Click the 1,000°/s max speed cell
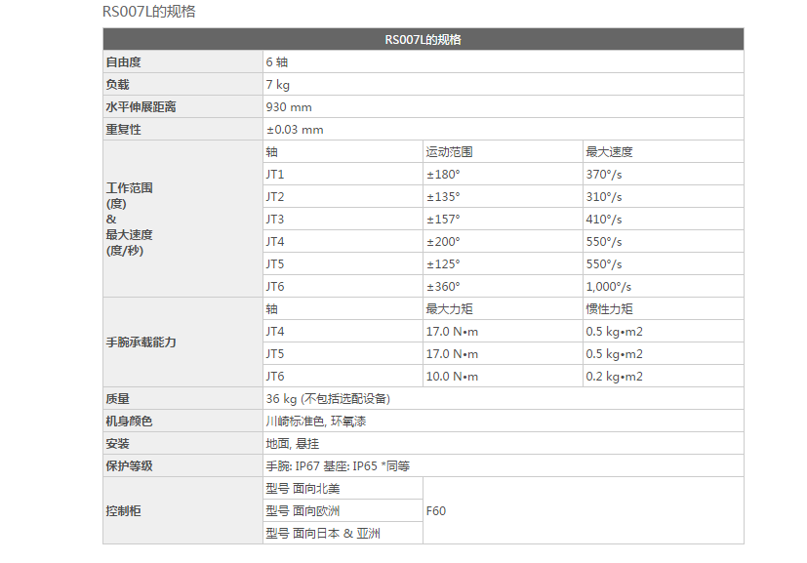The width and height of the screenshot is (807, 563). click(609, 287)
